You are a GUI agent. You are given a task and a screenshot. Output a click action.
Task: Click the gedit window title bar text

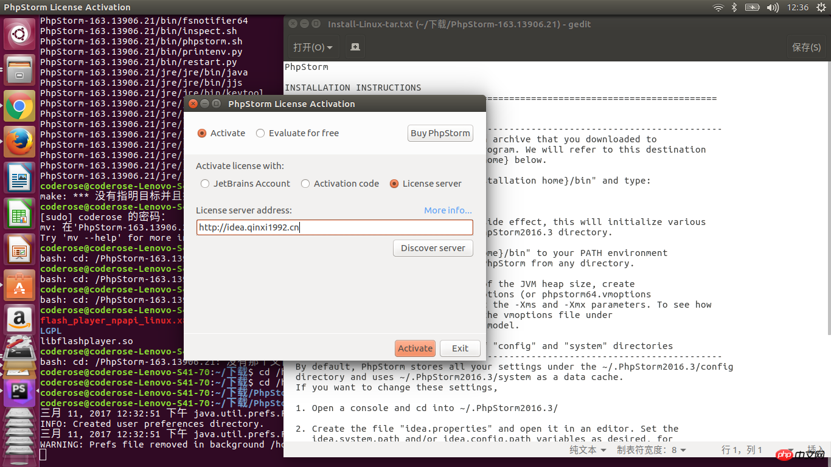[459, 24]
